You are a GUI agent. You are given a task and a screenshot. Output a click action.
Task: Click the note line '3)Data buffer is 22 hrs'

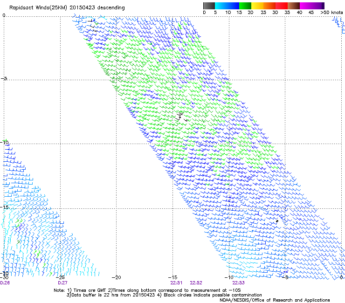[164, 295]
